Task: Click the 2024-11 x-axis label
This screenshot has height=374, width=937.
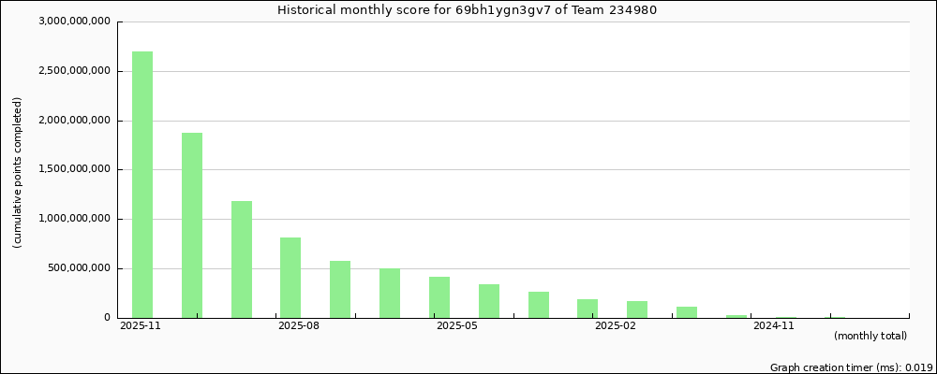Action: pyautogui.click(x=774, y=326)
